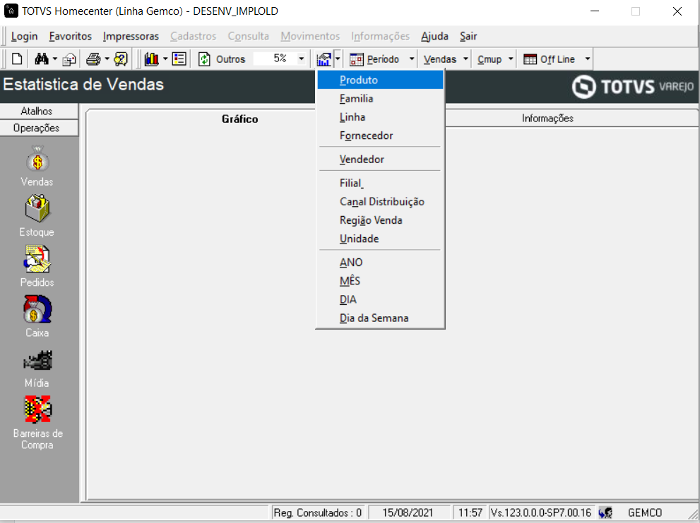Expand the Período dropdown arrow
The image size is (700, 523).
(x=412, y=59)
